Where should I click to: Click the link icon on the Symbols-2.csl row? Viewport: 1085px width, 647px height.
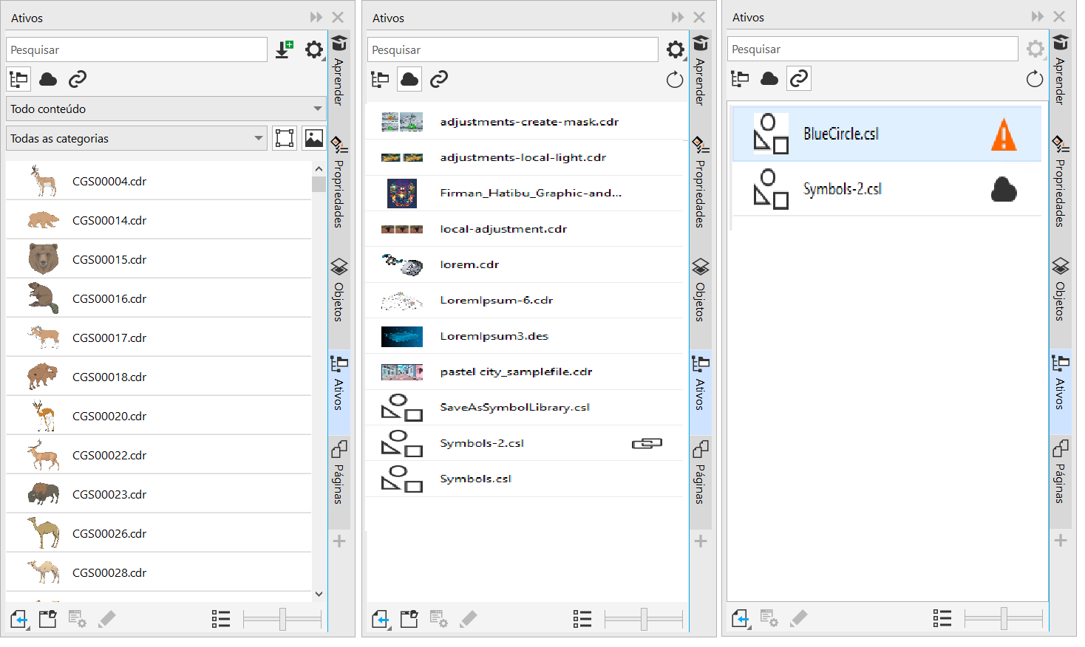(x=647, y=443)
